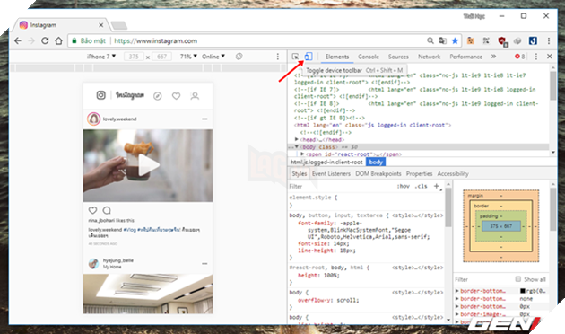Bookmark this page with the star
This screenshot has width=565, height=334.
pos(455,40)
